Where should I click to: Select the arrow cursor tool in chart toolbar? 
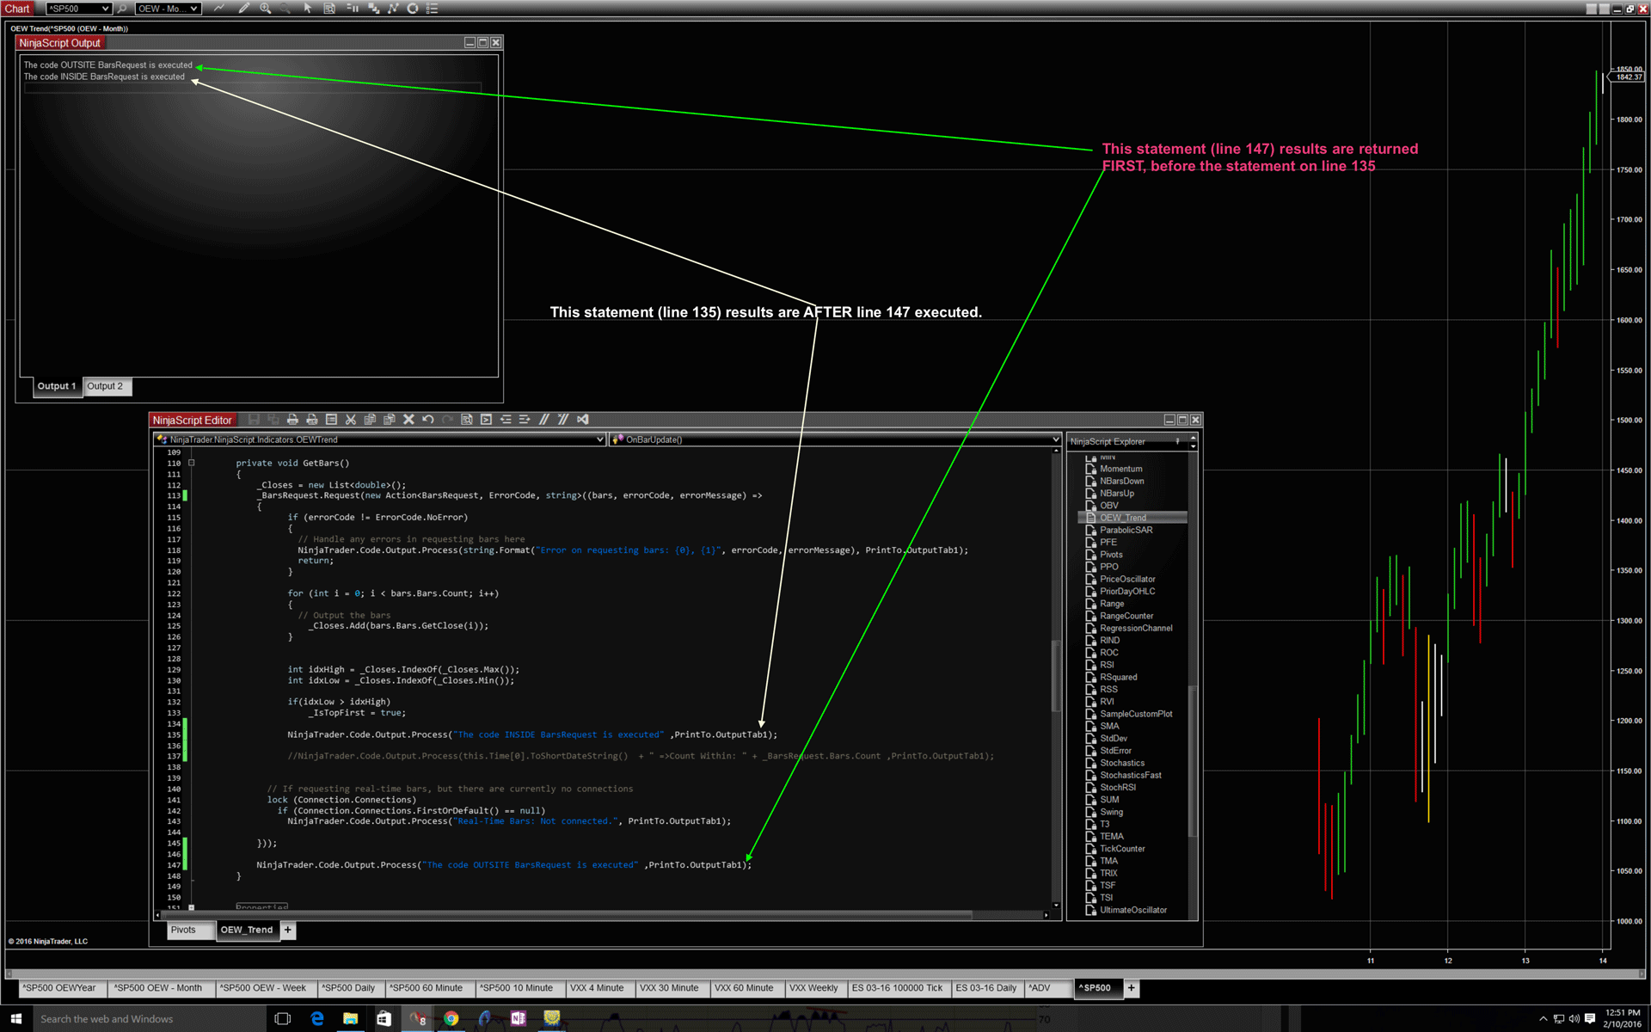[x=308, y=9]
